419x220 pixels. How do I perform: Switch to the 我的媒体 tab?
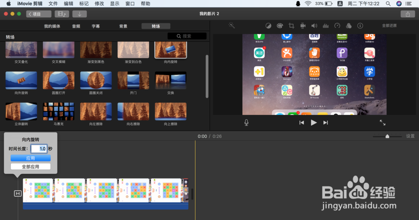tap(52, 26)
